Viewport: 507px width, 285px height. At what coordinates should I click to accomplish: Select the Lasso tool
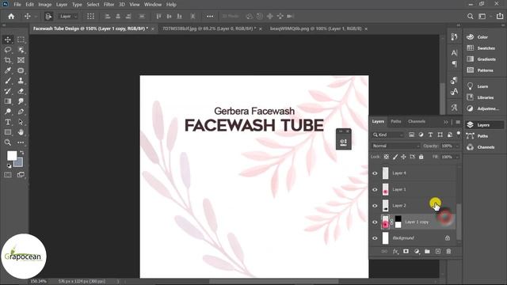(8, 50)
